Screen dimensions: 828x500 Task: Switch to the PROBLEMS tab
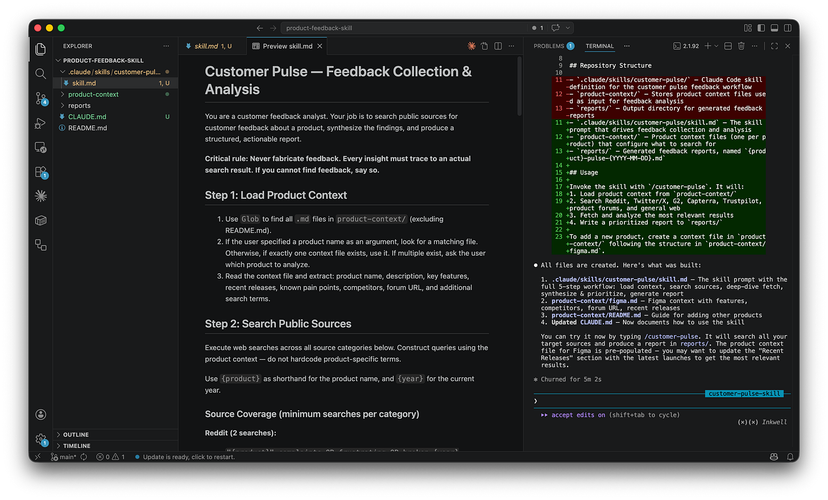(549, 46)
